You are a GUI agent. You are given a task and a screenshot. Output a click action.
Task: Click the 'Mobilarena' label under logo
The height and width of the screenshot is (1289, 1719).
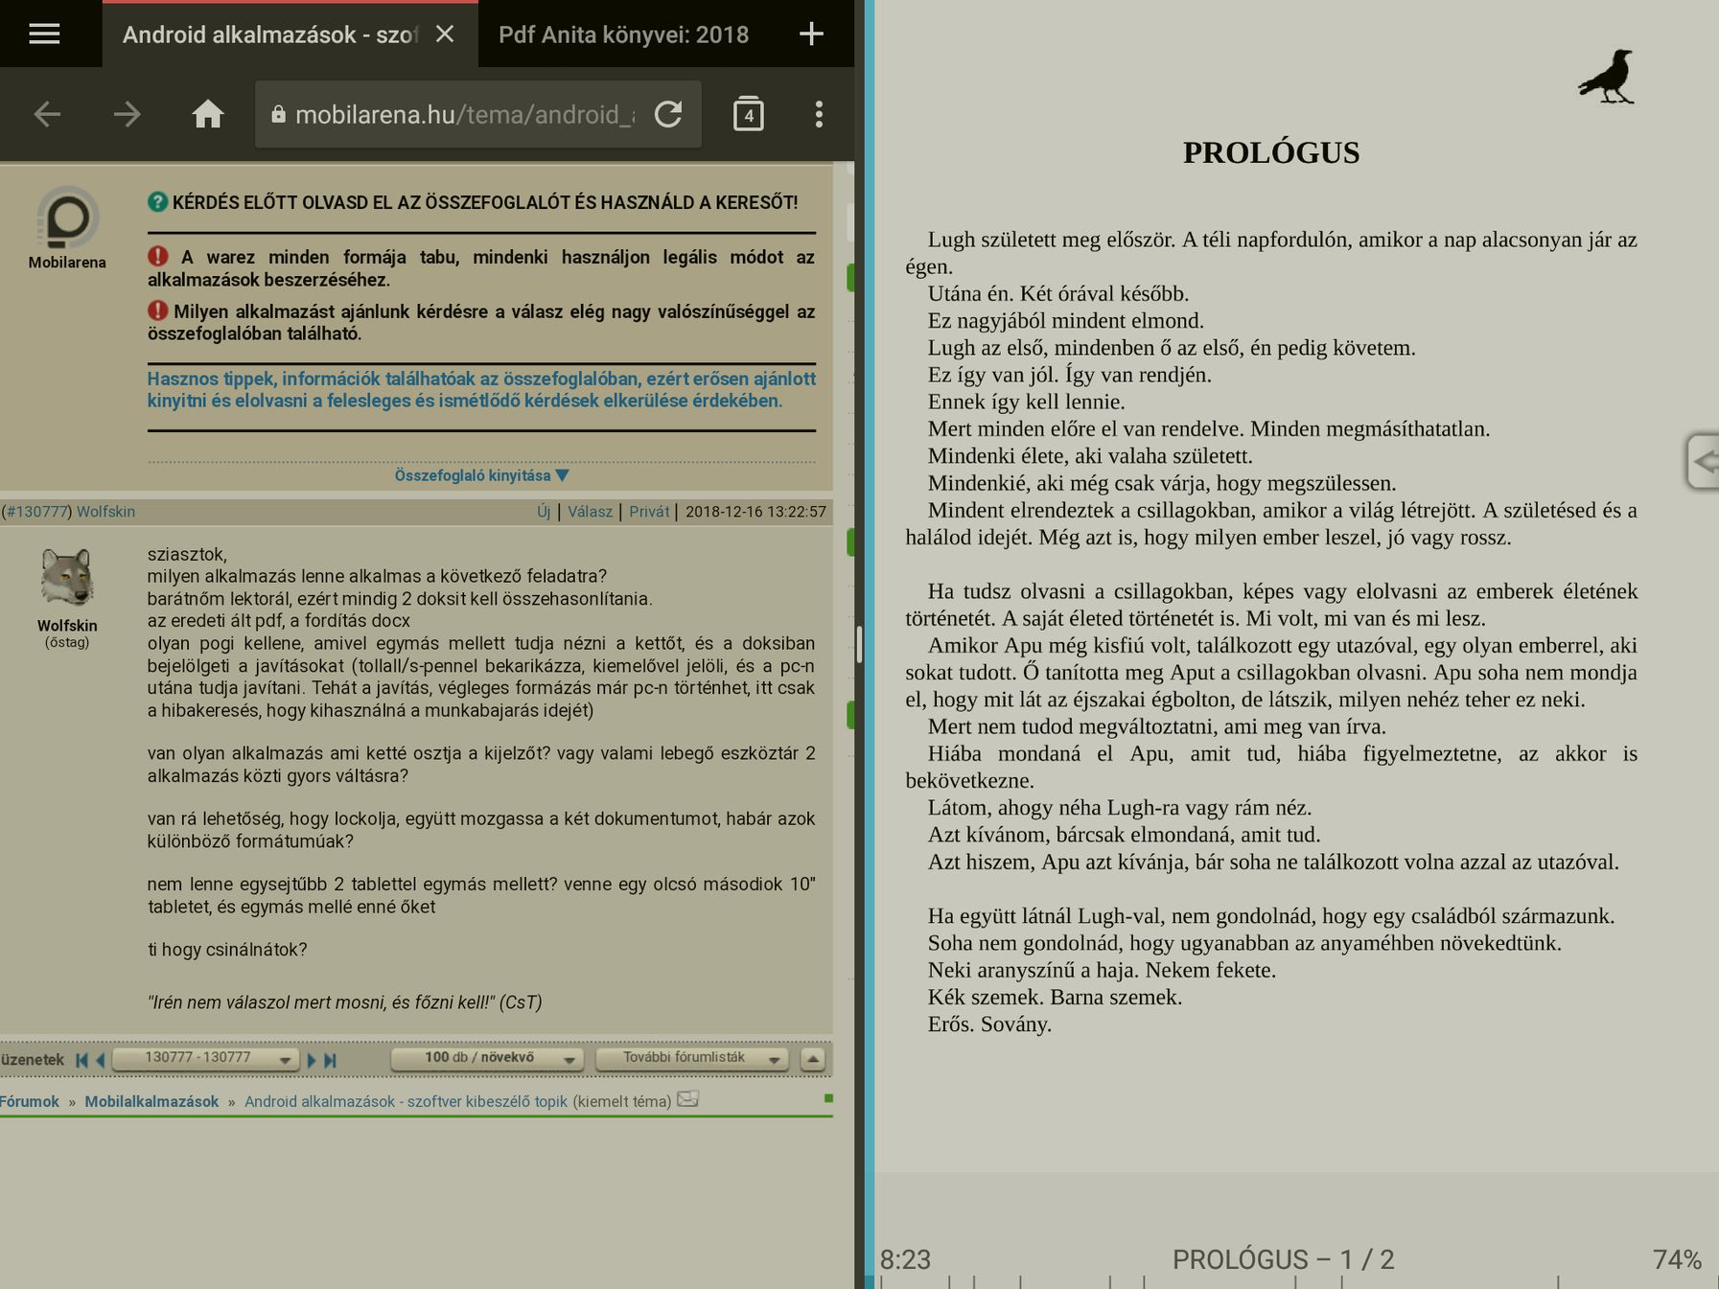click(x=67, y=263)
